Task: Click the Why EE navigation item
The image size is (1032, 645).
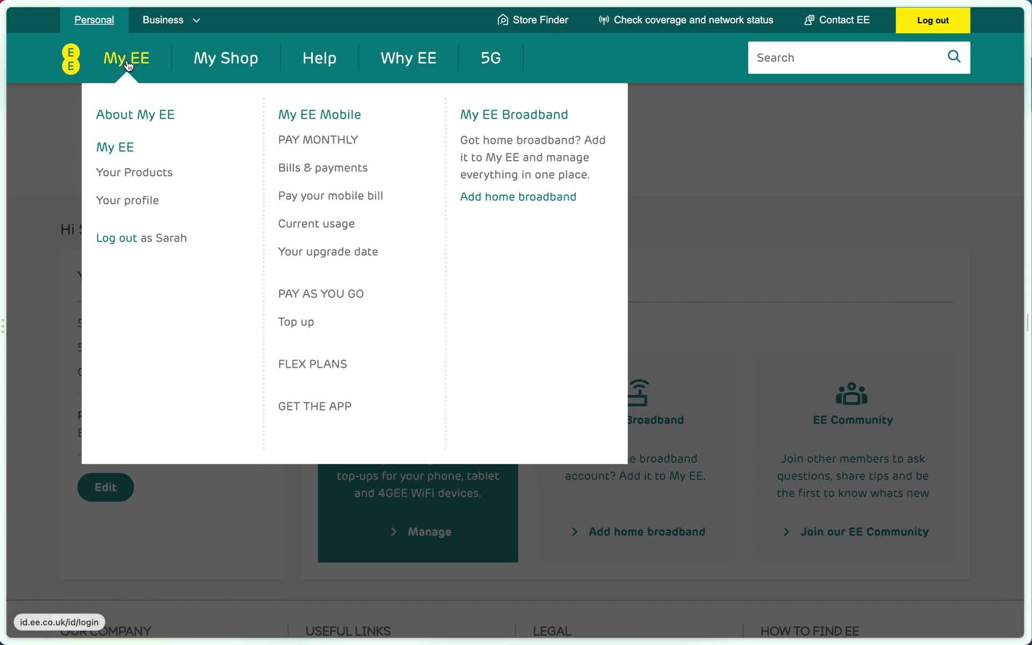Action: (408, 57)
